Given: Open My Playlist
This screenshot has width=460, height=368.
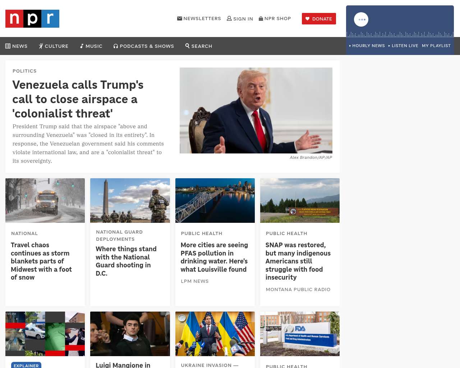Looking at the screenshot, I should [436, 46].
